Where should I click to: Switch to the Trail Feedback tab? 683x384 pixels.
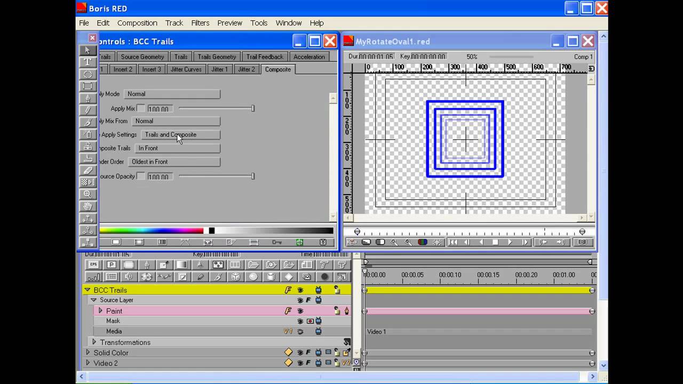(265, 57)
